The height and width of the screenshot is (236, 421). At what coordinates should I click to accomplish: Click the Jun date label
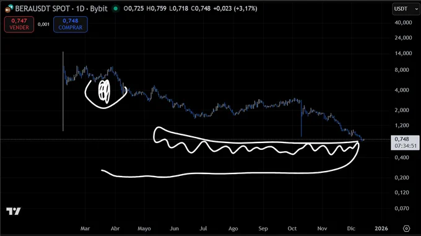[174, 229]
